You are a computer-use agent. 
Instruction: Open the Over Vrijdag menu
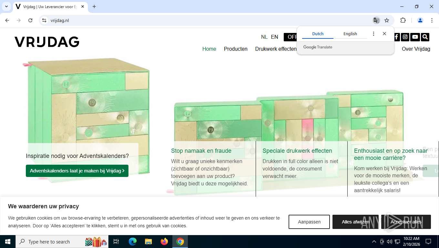click(416, 49)
